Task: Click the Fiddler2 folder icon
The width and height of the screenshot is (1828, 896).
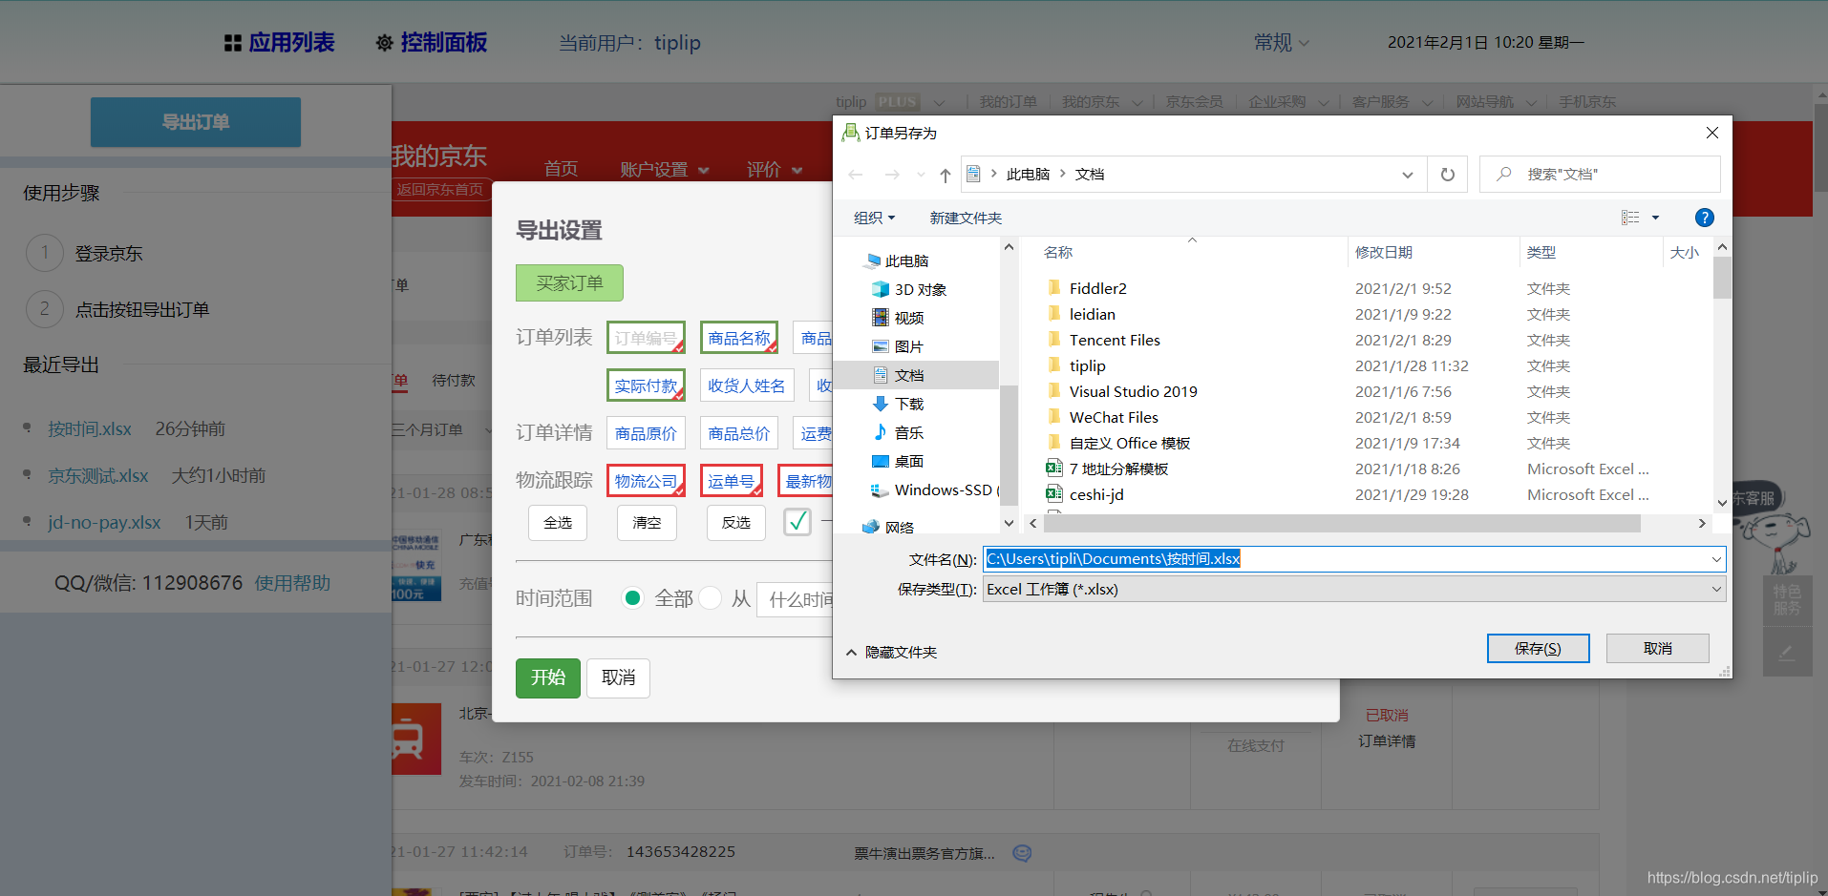Action: point(1054,287)
